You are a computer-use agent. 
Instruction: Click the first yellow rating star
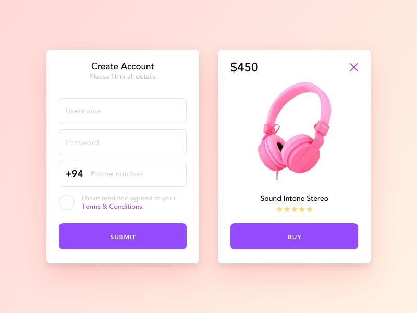pos(279,209)
